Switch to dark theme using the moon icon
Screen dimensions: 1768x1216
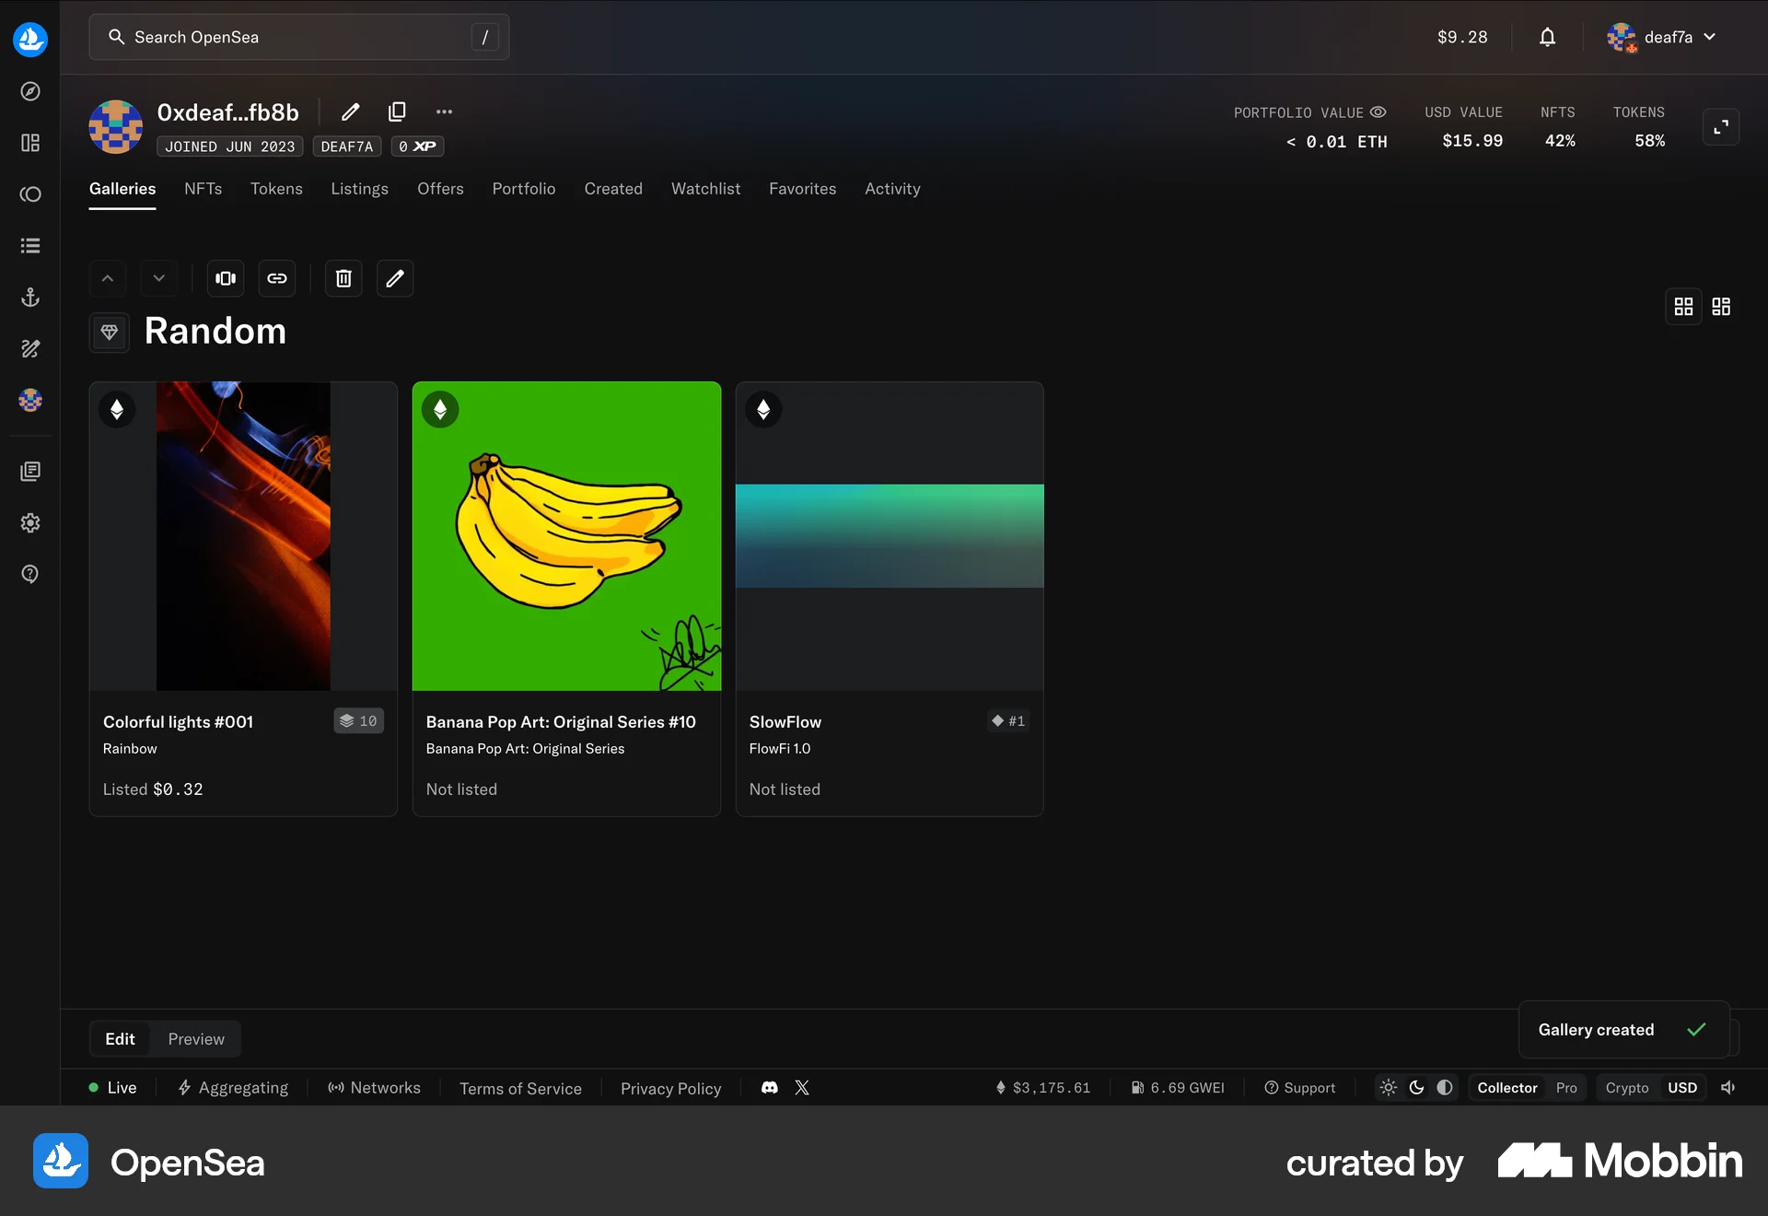coord(1416,1088)
